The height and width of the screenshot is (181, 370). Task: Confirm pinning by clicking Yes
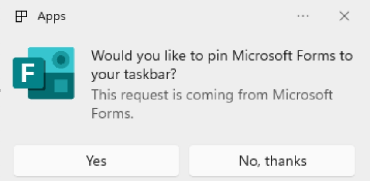(96, 161)
